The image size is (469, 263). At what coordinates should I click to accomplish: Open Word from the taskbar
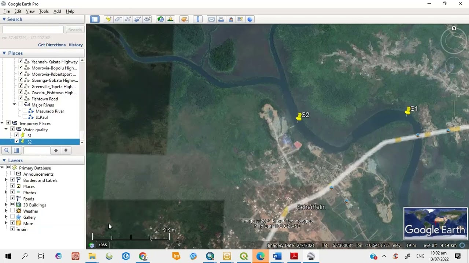(277, 256)
